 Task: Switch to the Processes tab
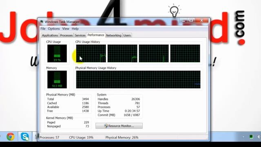click(x=66, y=36)
